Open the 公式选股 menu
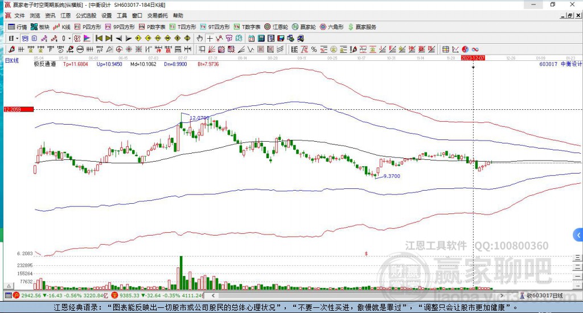This screenshot has height=313, width=583. pyautogui.click(x=85, y=15)
